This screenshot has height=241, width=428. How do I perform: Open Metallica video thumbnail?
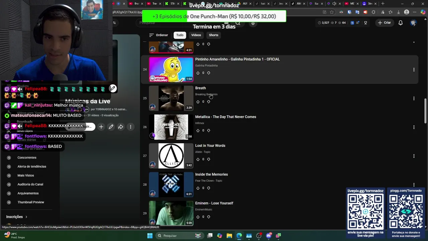coord(171,127)
